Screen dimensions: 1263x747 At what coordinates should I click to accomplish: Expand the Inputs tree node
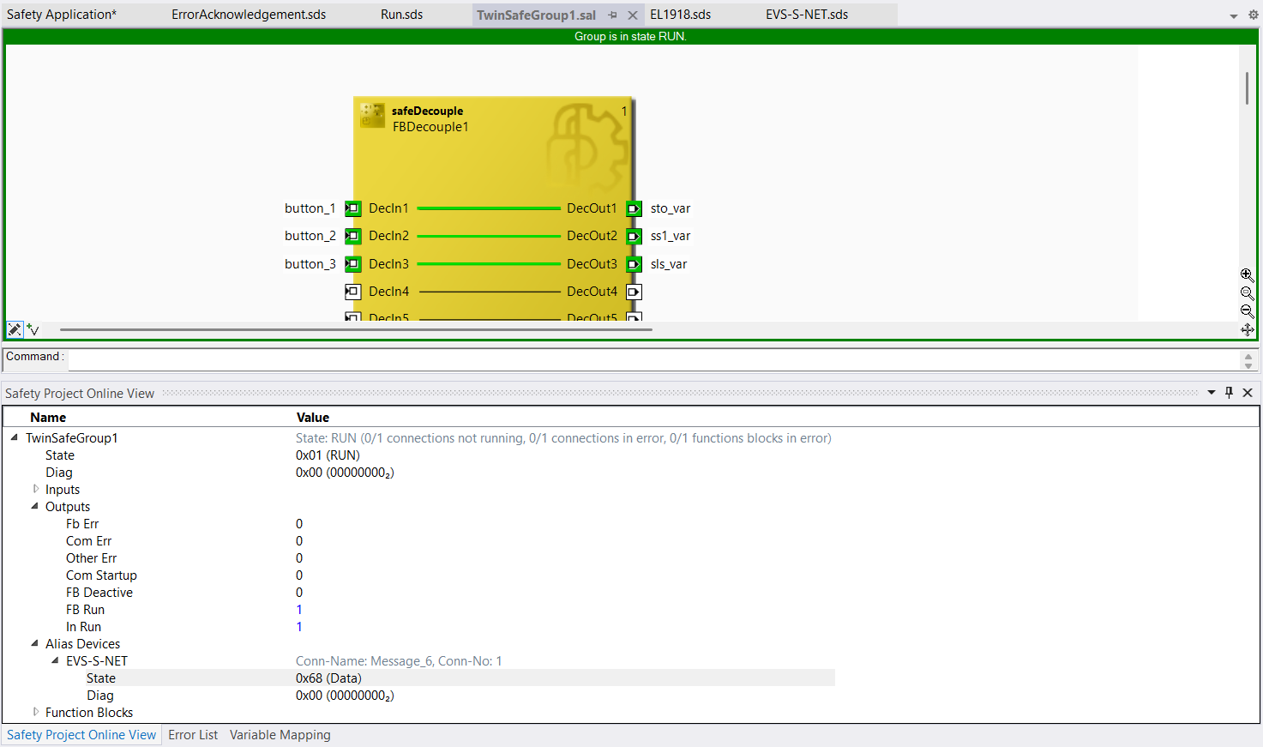35,489
